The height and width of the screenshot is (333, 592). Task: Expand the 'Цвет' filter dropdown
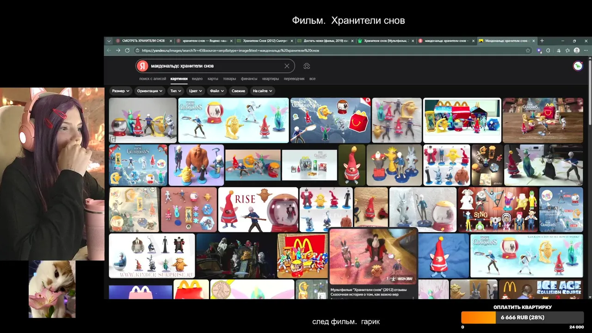pyautogui.click(x=195, y=91)
